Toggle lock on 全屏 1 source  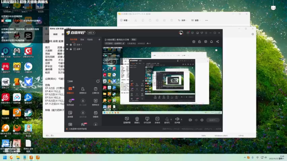71,49
